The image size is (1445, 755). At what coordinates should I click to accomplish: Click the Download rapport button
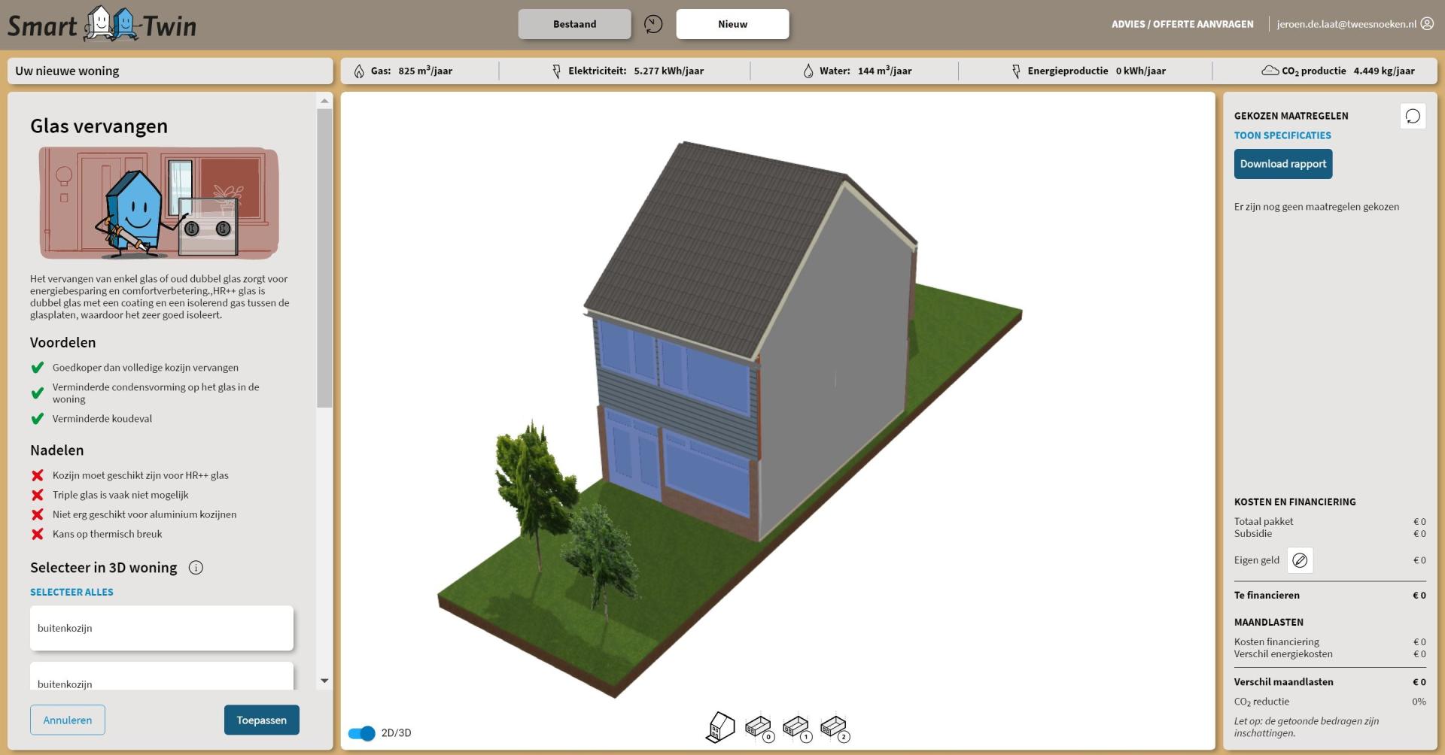[1282, 164]
